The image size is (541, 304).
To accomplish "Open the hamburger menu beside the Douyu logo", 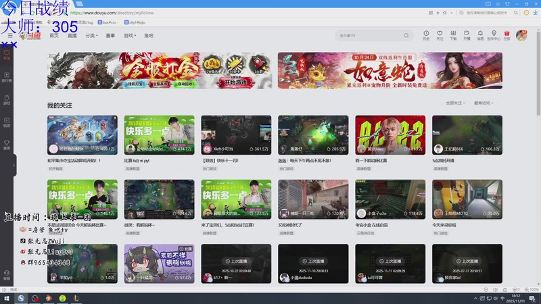I will (10, 36).
